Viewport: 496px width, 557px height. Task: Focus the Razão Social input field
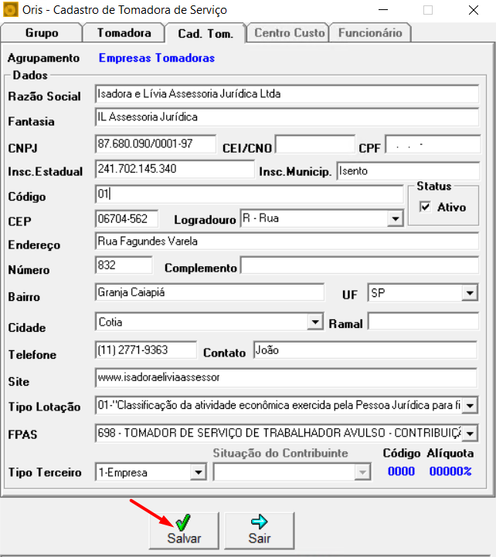287,94
